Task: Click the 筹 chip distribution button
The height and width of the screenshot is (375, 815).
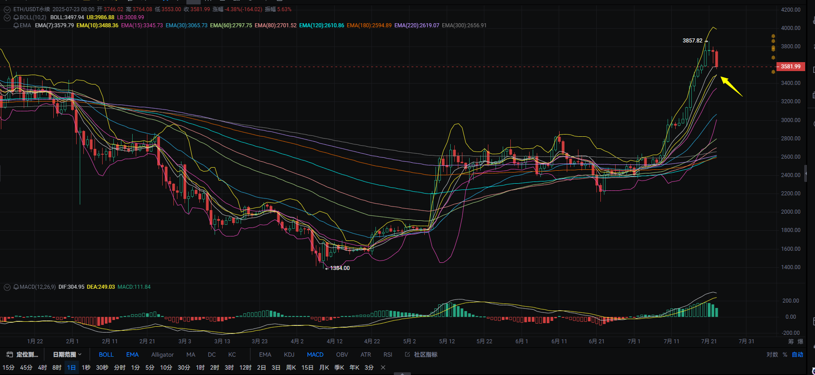Action: [791, 341]
